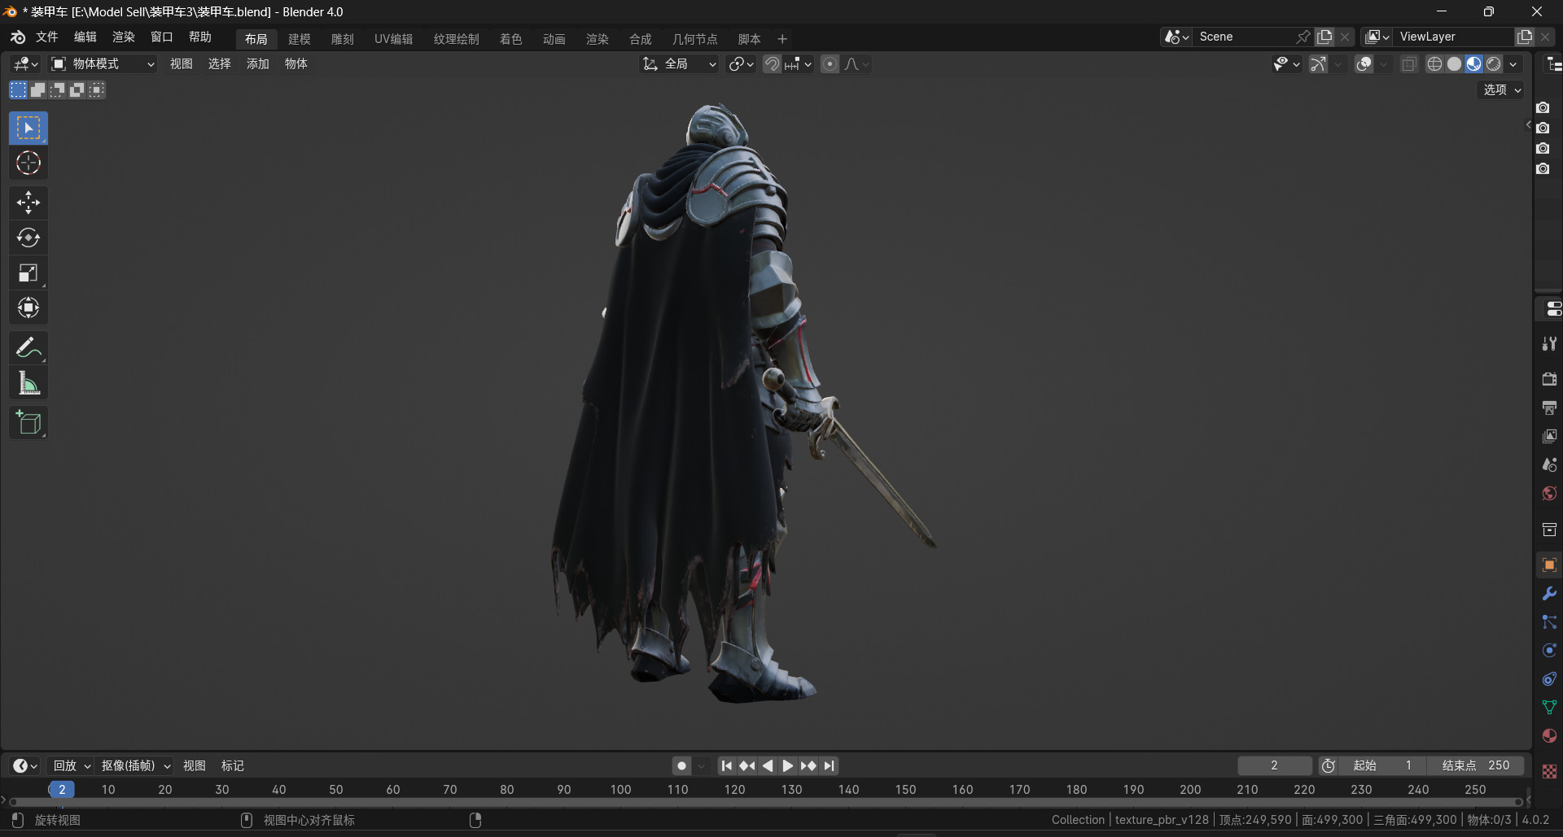Select the Rotate tool

click(28, 238)
